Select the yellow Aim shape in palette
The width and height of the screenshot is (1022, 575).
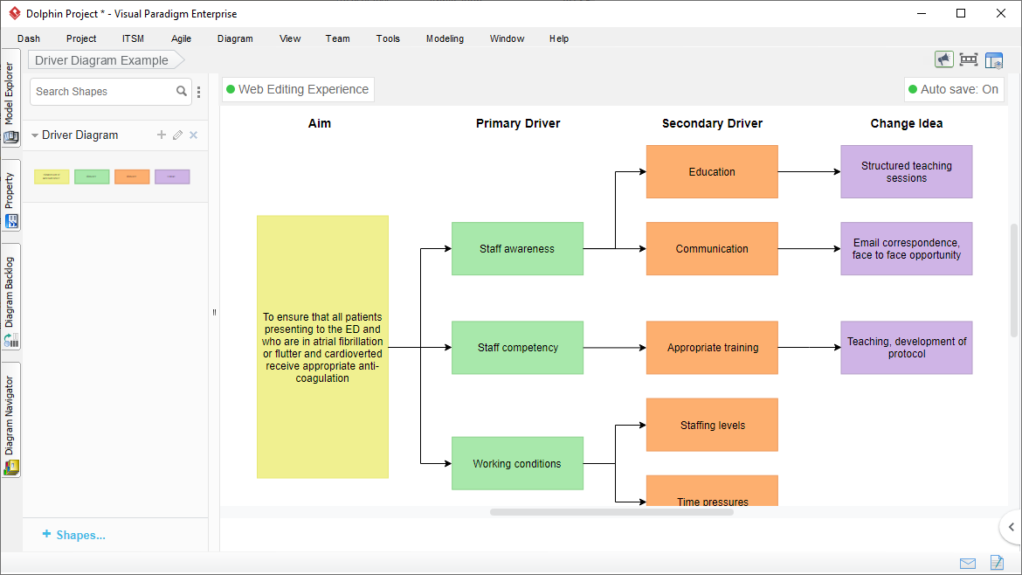coord(52,177)
